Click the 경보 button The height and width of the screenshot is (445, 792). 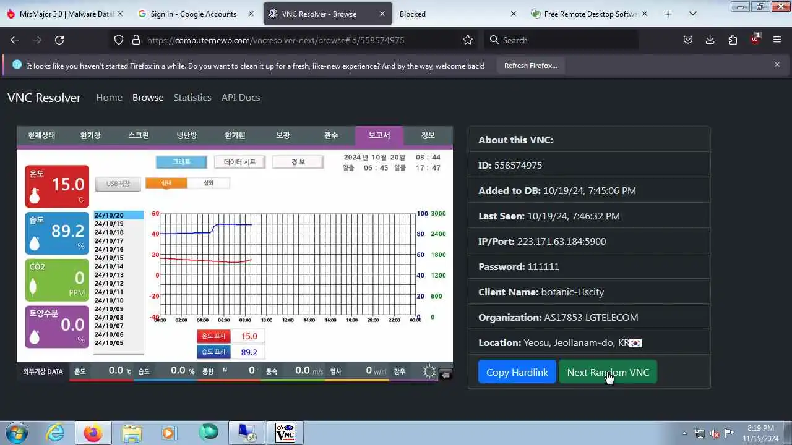click(298, 162)
